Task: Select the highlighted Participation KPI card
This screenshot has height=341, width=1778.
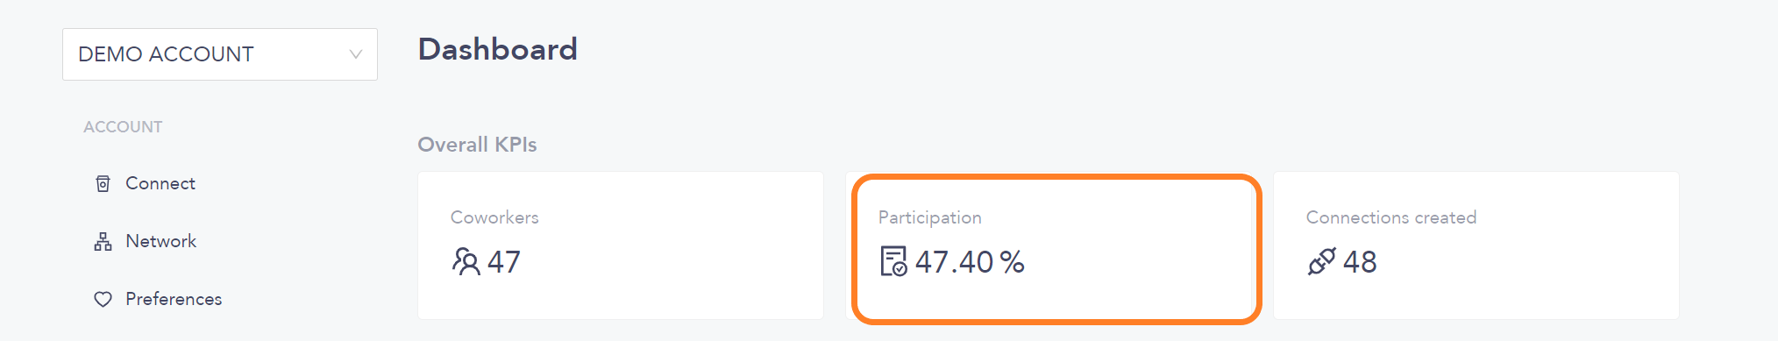Action: pyautogui.click(x=1056, y=249)
